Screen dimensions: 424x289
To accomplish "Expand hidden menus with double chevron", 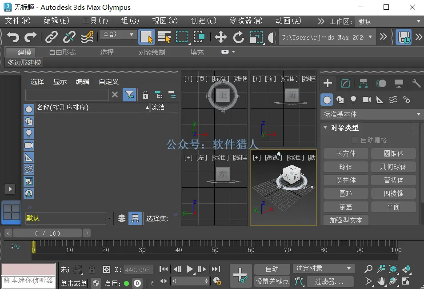I will 321,21.
